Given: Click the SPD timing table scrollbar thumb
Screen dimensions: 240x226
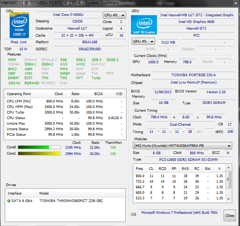Looking at the screenshot, I should click(x=229, y=180).
